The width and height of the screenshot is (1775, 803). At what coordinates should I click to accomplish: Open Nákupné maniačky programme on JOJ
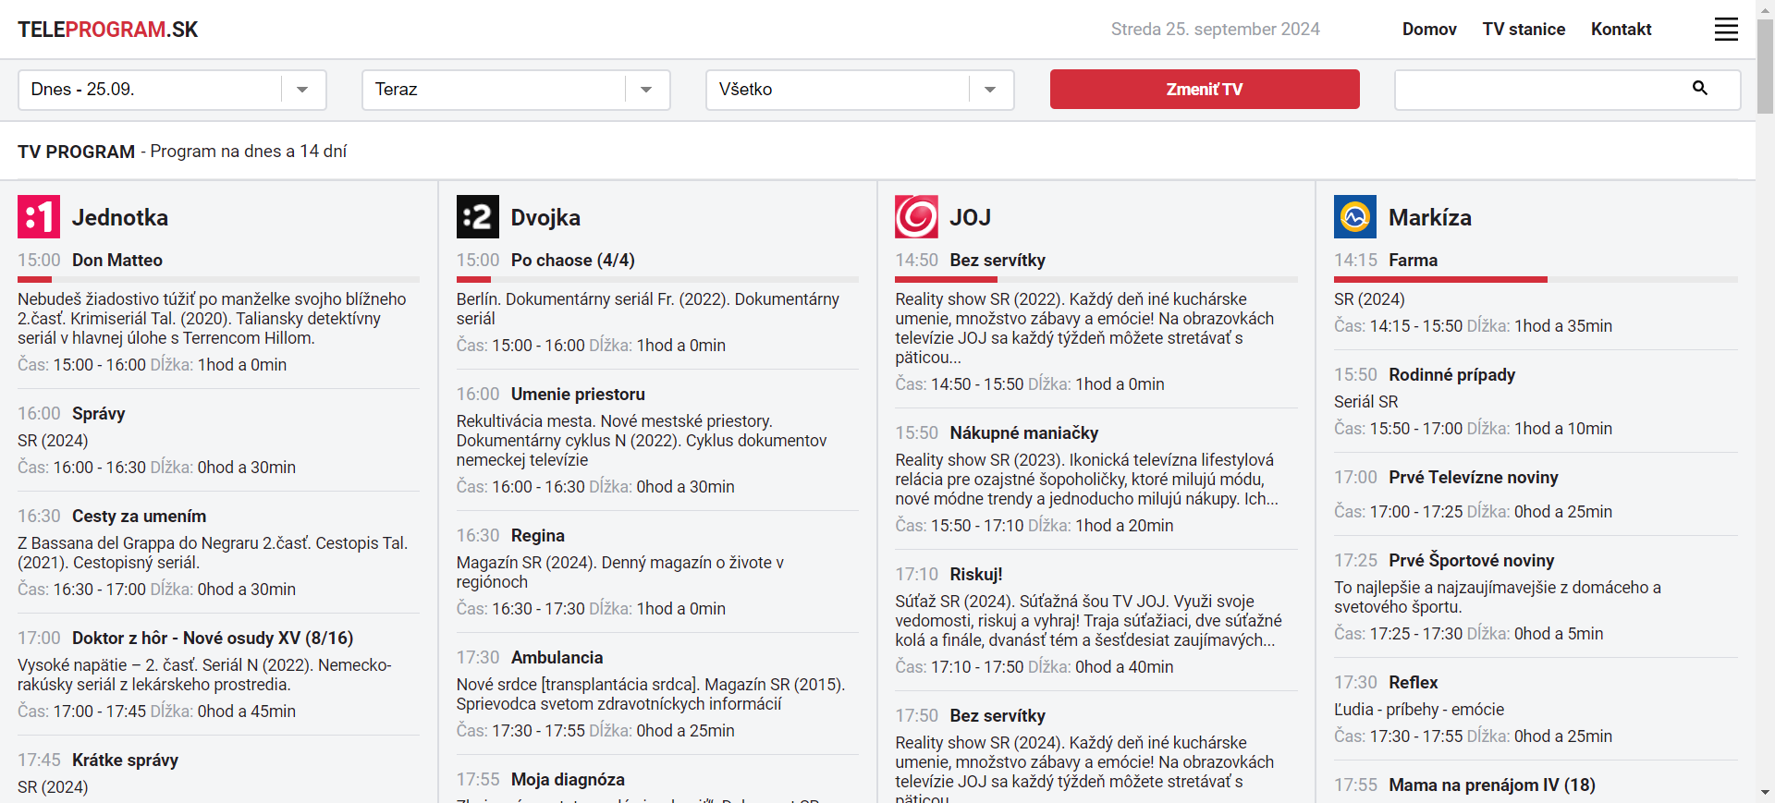pyautogui.click(x=1023, y=433)
